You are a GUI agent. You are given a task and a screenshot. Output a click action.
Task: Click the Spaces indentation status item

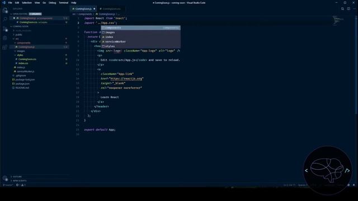[303, 185]
